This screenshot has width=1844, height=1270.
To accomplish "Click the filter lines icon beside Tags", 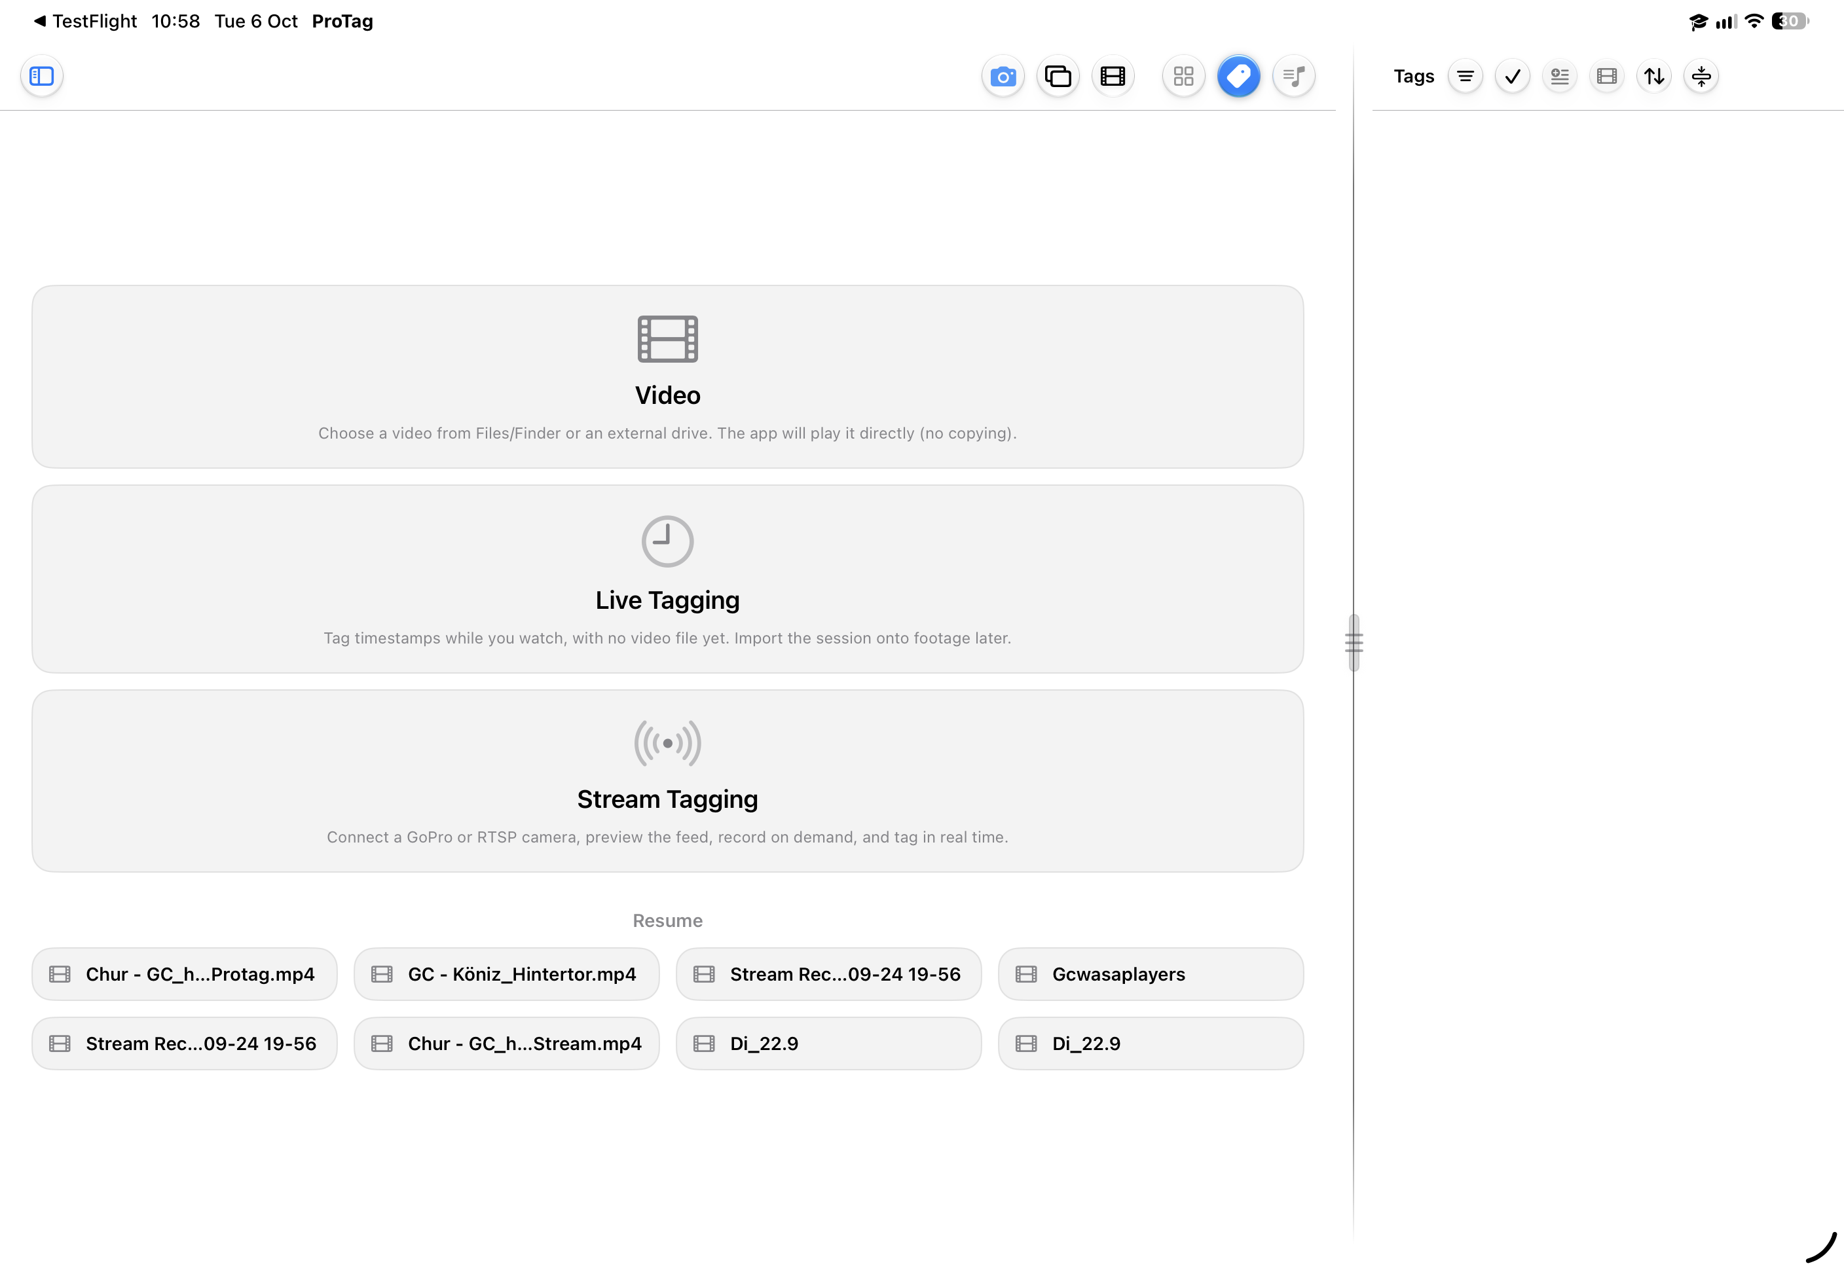I will pyautogui.click(x=1465, y=77).
